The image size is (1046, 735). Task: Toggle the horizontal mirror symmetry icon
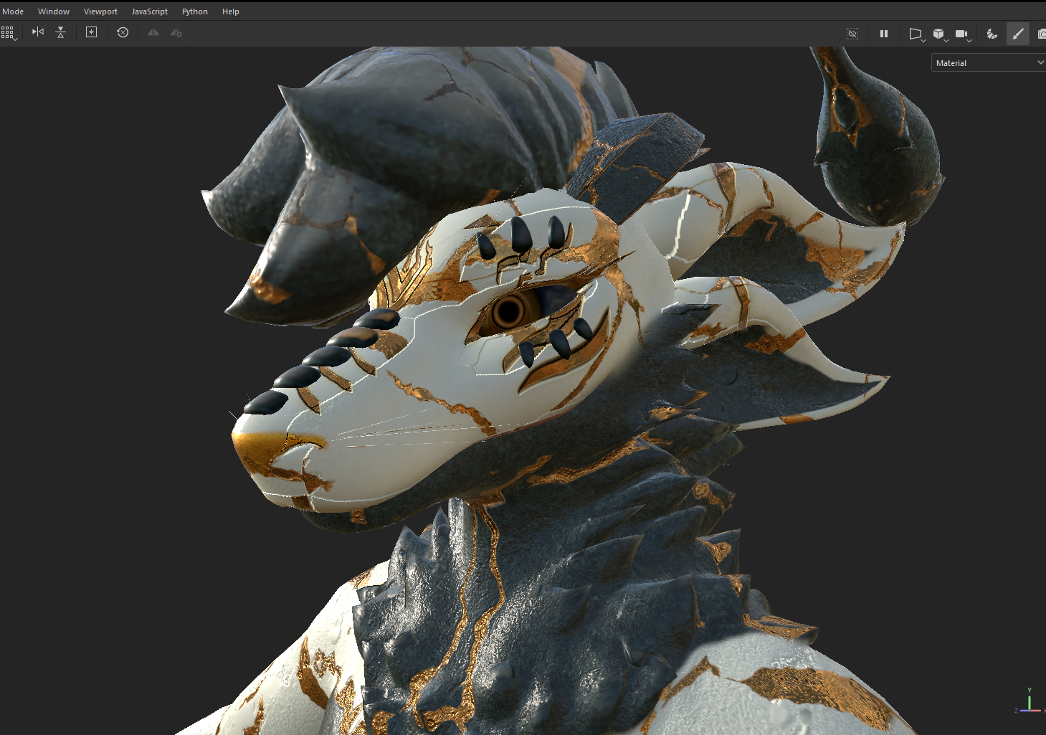coord(38,32)
